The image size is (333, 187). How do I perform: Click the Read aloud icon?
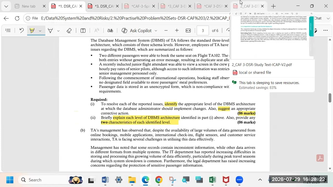click(x=97, y=31)
